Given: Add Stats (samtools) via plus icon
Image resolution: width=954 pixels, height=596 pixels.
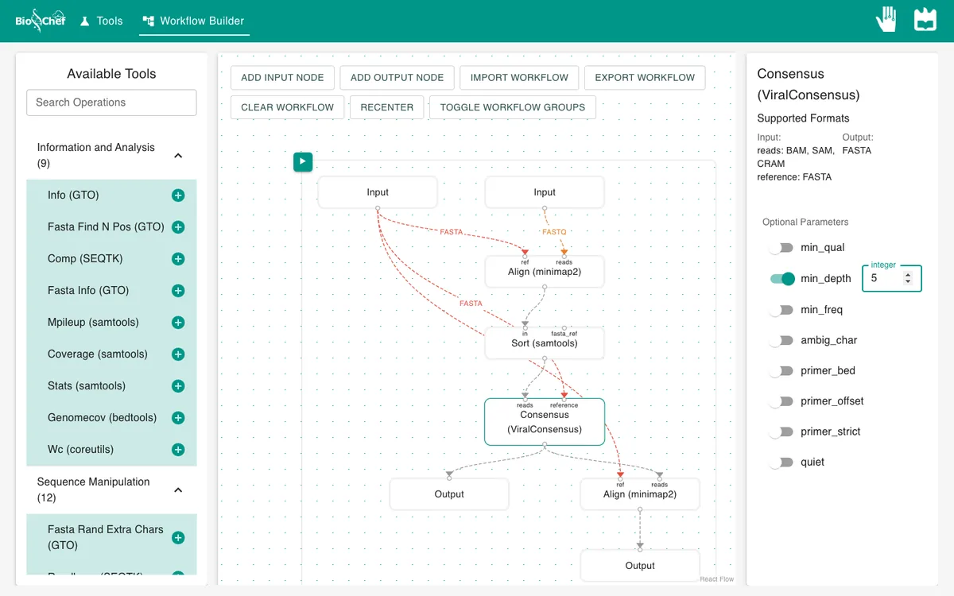Looking at the screenshot, I should point(178,386).
